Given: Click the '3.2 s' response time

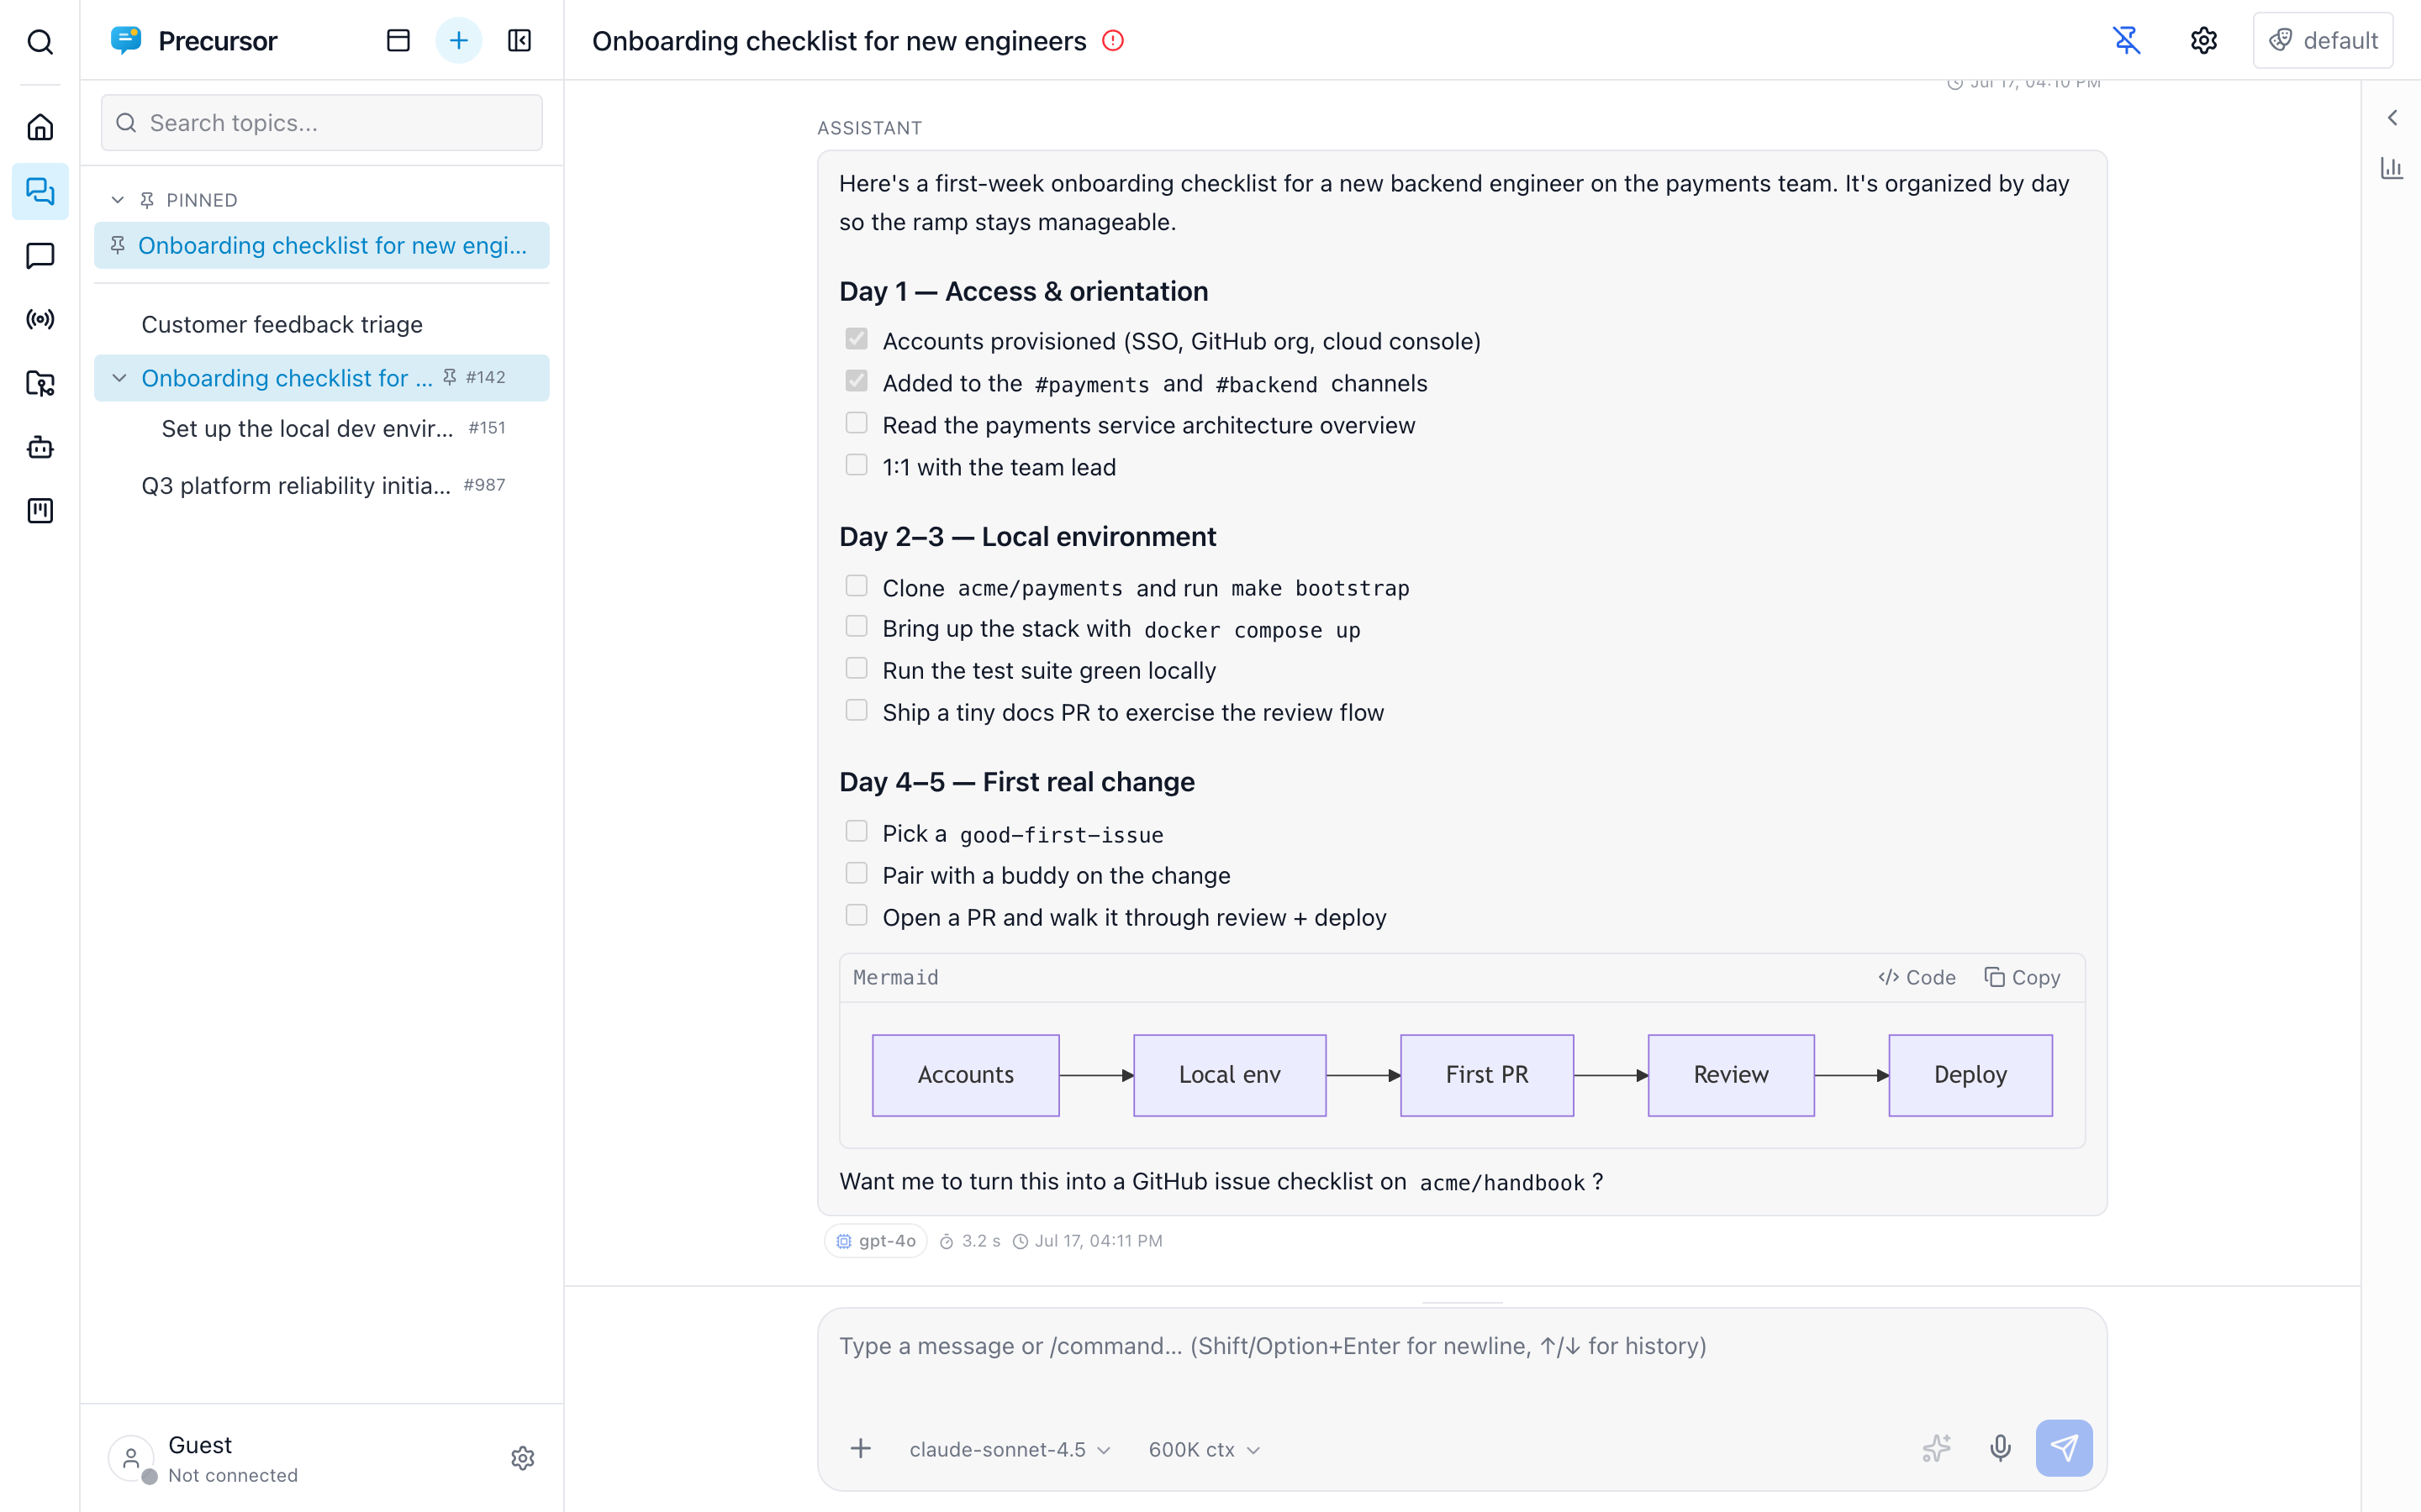Looking at the screenshot, I should (x=980, y=1241).
